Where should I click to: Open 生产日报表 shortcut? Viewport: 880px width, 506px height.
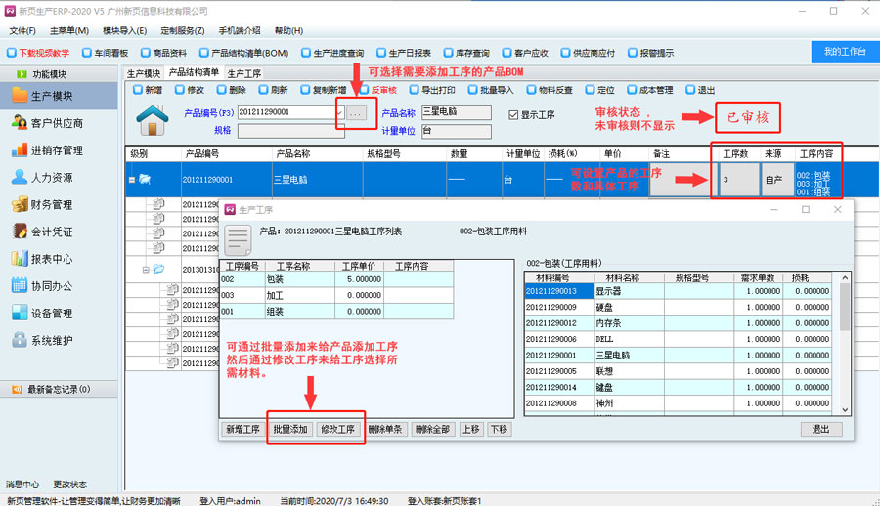pyautogui.click(x=404, y=53)
